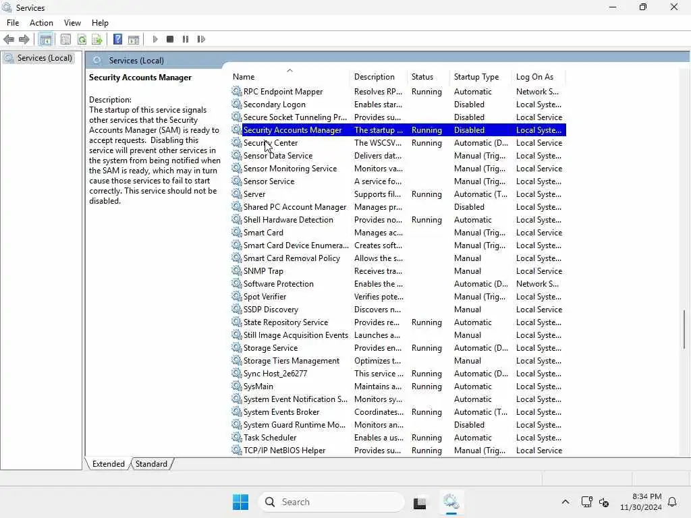Open the File menu

(13, 23)
